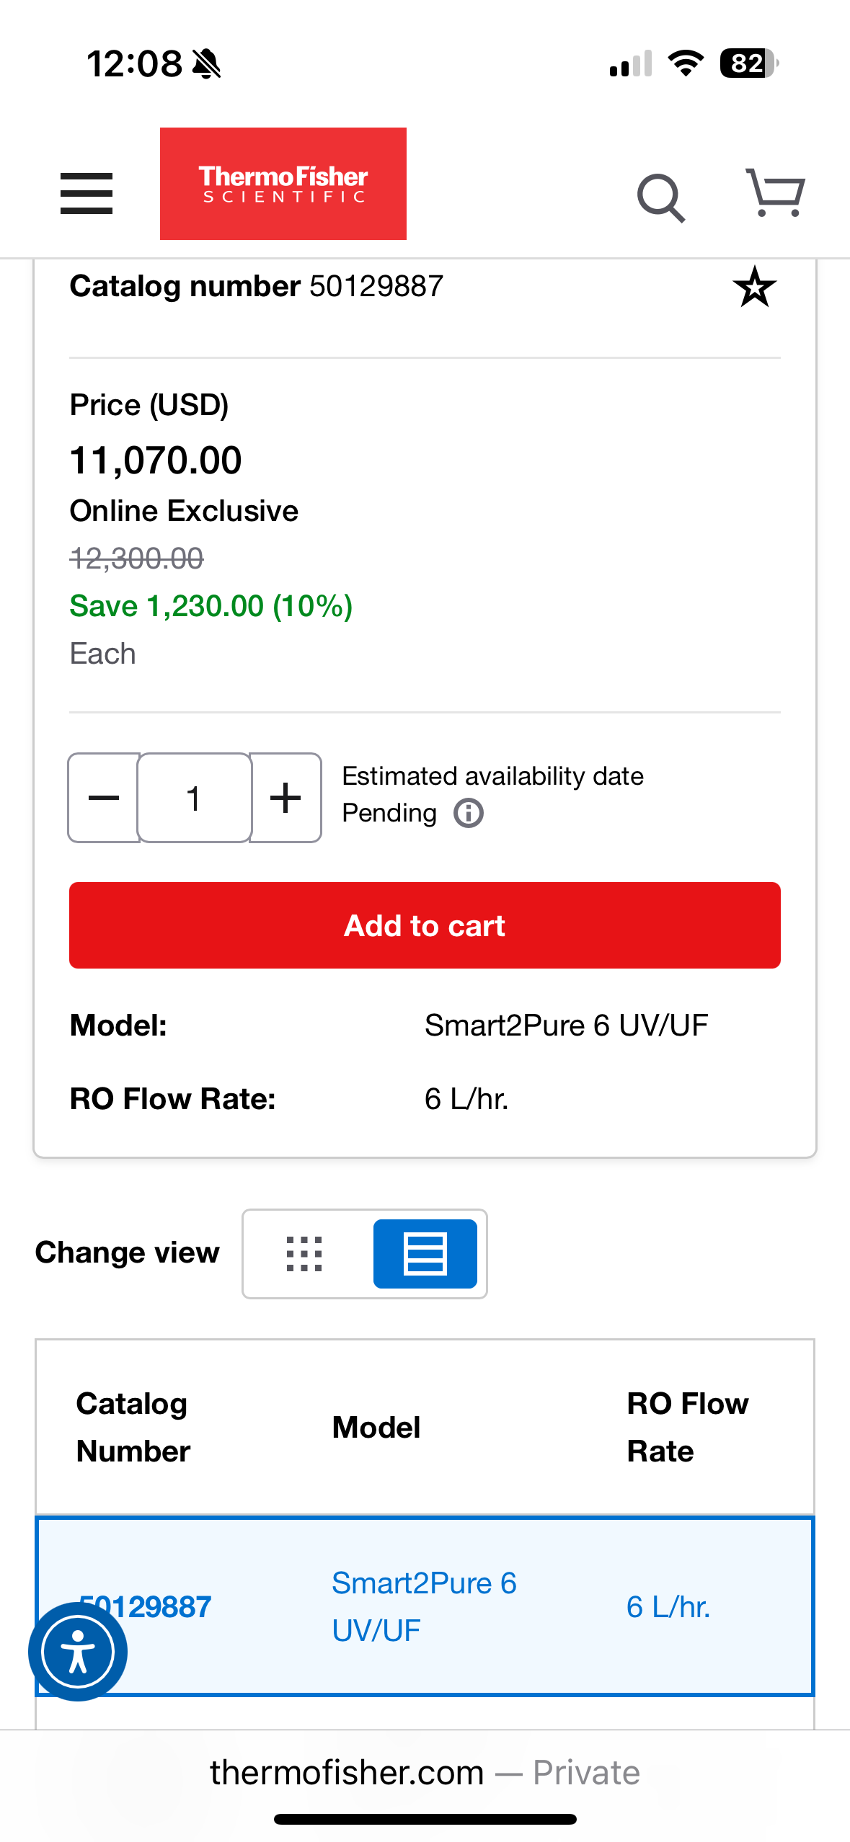Increase quantity with plus button
The image size is (850, 1842).
(x=285, y=798)
